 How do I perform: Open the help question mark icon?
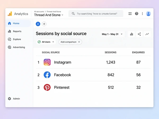[x=136, y=14]
